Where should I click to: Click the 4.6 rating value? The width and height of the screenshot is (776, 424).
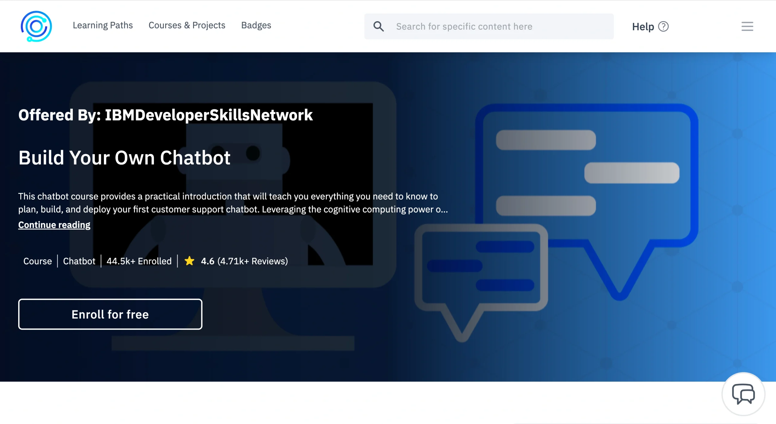(x=208, y=261)
